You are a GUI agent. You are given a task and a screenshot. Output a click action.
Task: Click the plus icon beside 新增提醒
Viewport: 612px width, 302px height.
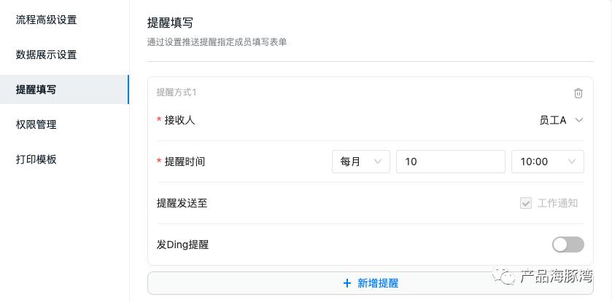pyautogui.click(x=346, y=283)
